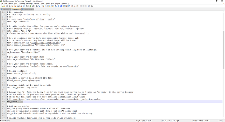Click the vertical scrollbar thumb
Image resolution: width=225 pixels, height=122 pixels.
tap(224, 50)
